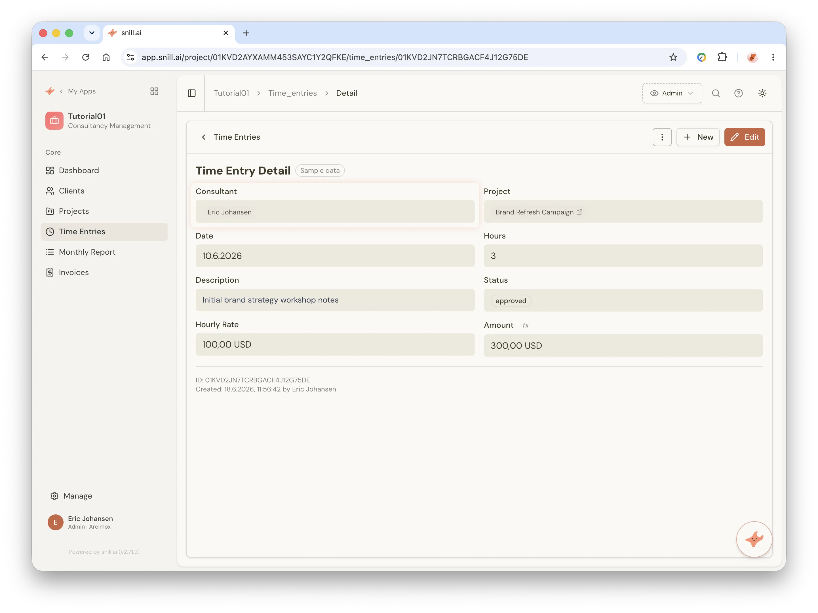This screenshot has width=818, height=613.
Task: Open the browser tab search chevron
Action: 92,33
